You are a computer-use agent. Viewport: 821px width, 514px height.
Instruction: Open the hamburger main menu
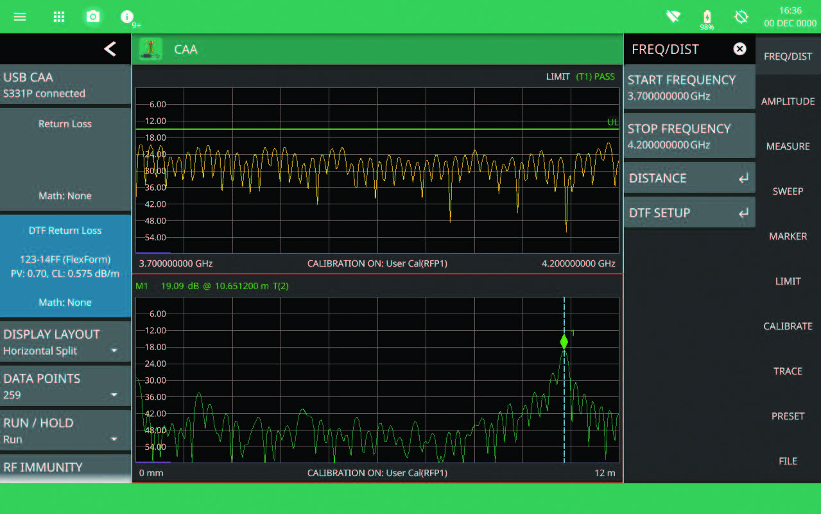(x=20, y=17)
